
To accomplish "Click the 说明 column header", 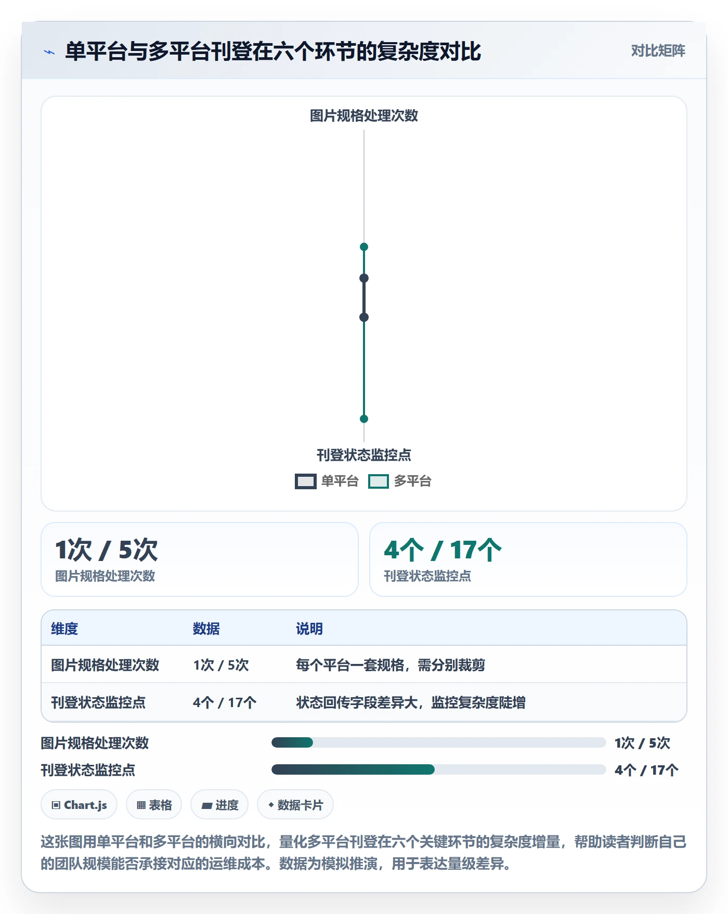I will 309,629.
